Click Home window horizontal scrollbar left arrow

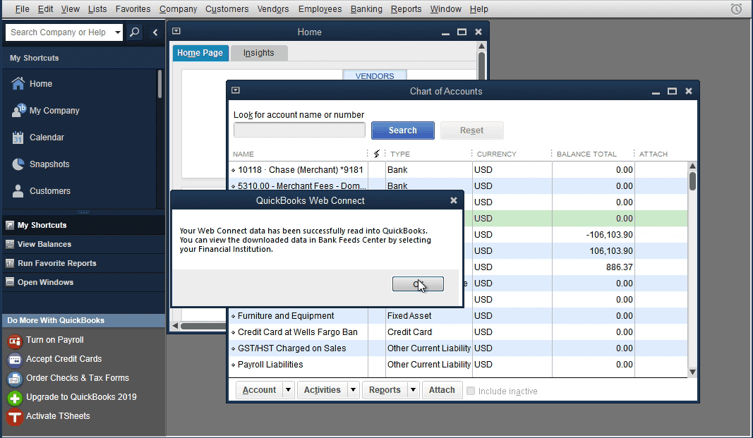click(175, 326)
